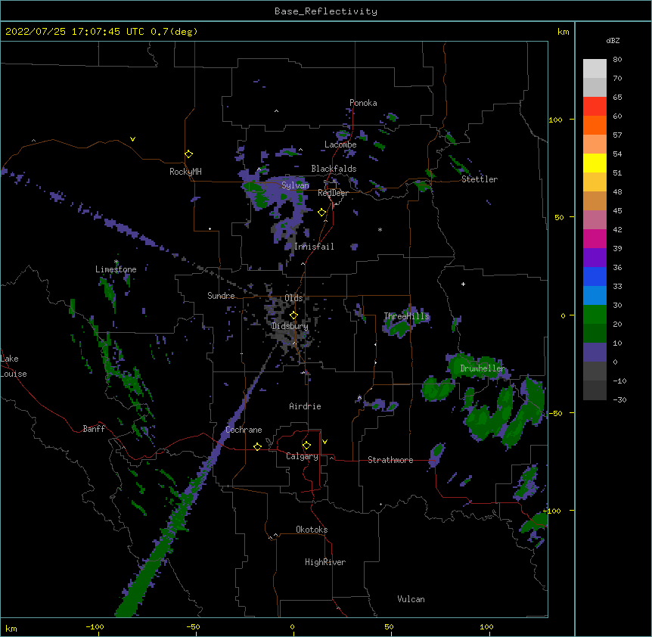Select the Strathmore label
Viewport: 652px width, 637px height.
tap(390, 460)
